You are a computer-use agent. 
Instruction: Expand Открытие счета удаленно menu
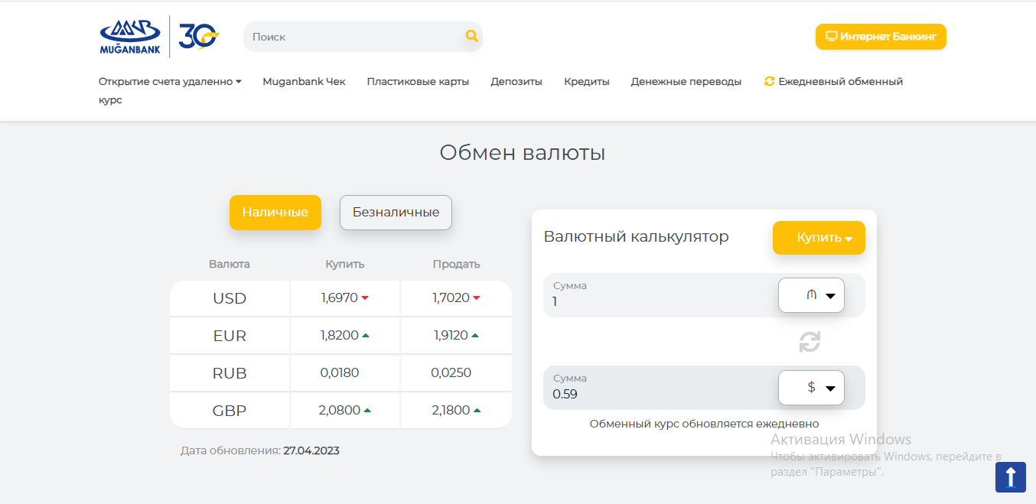coord(170,82)
